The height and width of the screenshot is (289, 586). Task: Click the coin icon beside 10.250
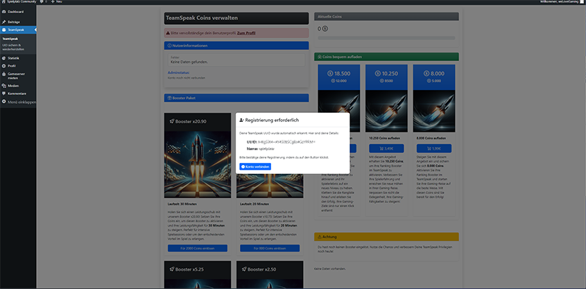tap(377, 73)
